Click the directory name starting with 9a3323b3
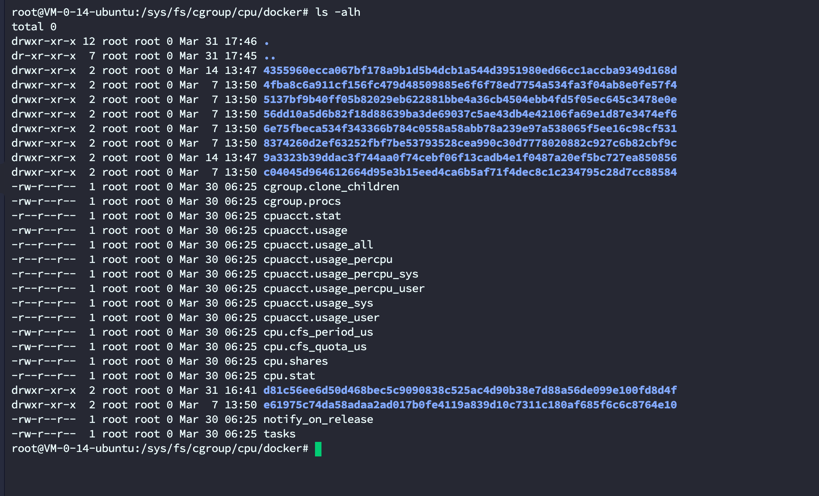The width and height of the screenshot is (819, 496). tap(470, 158)
